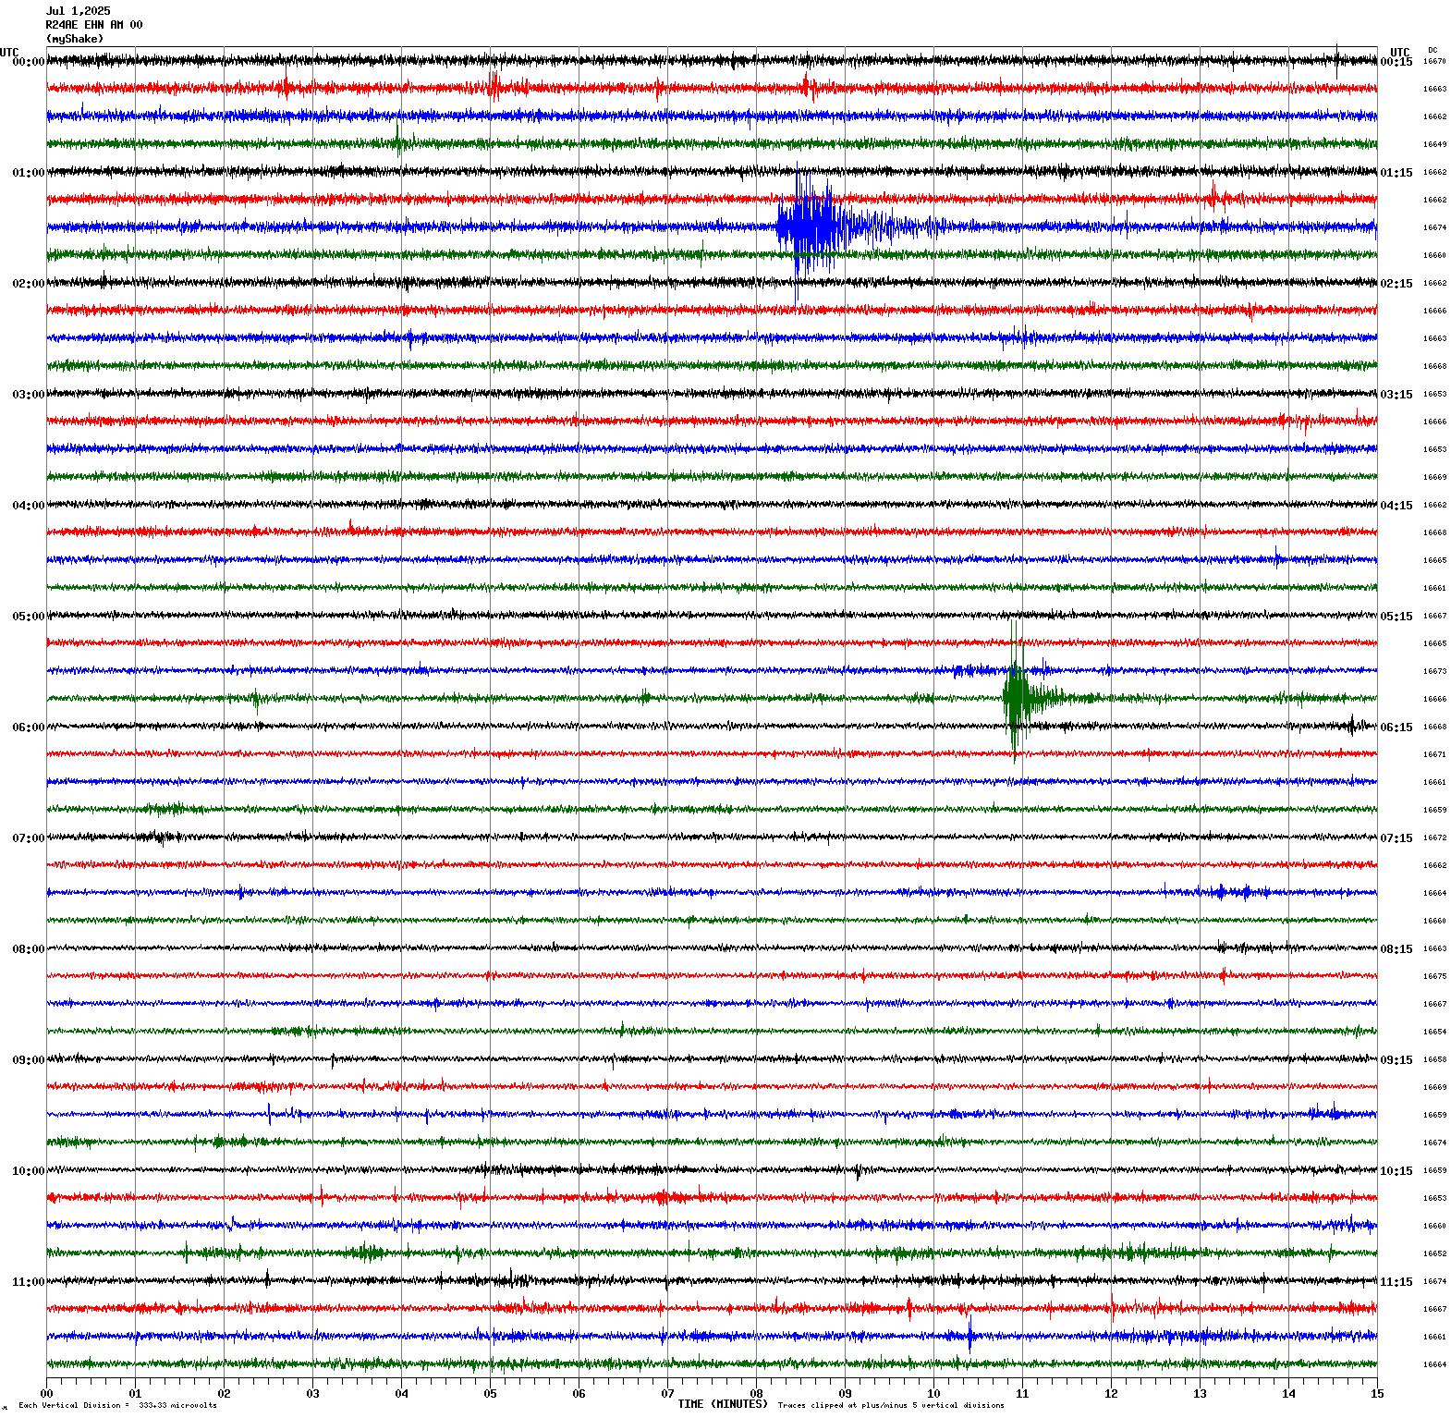Click 'Each Vertical Division = 333.33 microvolts' note
This screenshot has width=1451, height=1418.
pos(117,1405)
